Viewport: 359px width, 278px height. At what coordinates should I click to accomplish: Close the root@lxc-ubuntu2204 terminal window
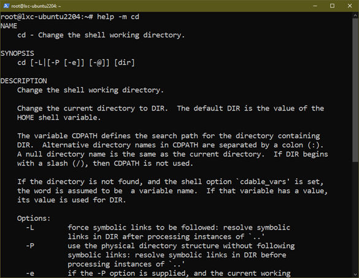350,6
